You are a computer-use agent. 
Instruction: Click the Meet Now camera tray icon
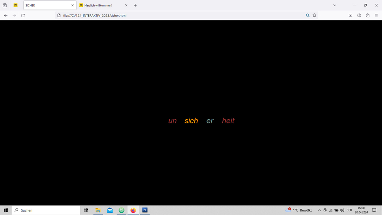point(325,210)
